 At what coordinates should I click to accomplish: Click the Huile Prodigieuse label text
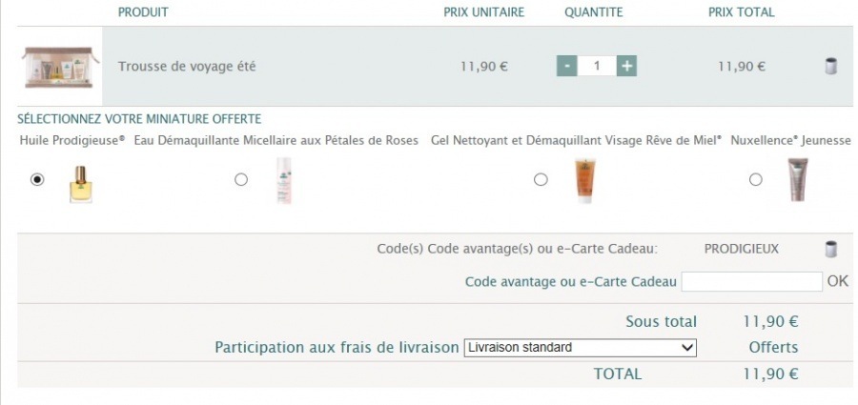(72, 141)
